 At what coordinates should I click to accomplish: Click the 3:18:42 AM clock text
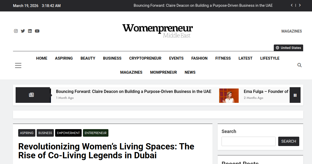51,6
